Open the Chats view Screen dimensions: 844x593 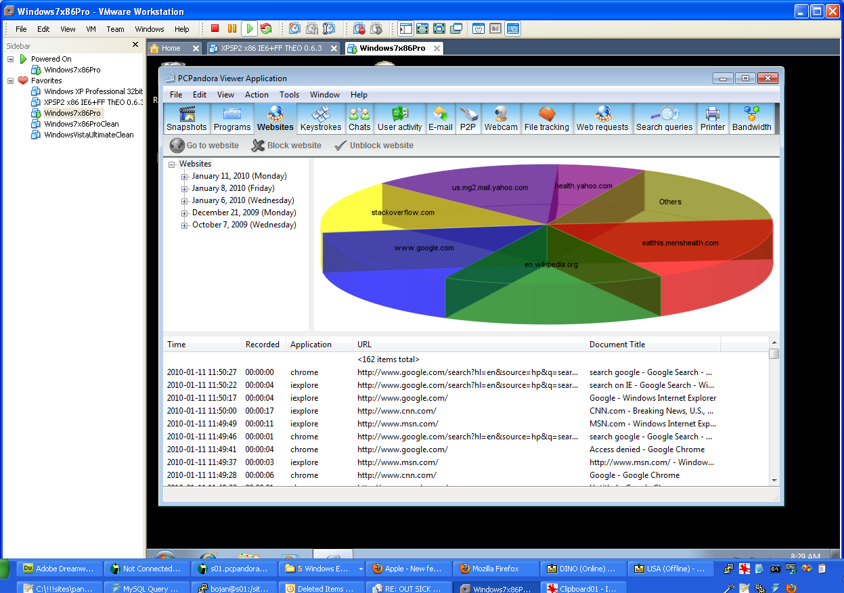tap(359, 118)
